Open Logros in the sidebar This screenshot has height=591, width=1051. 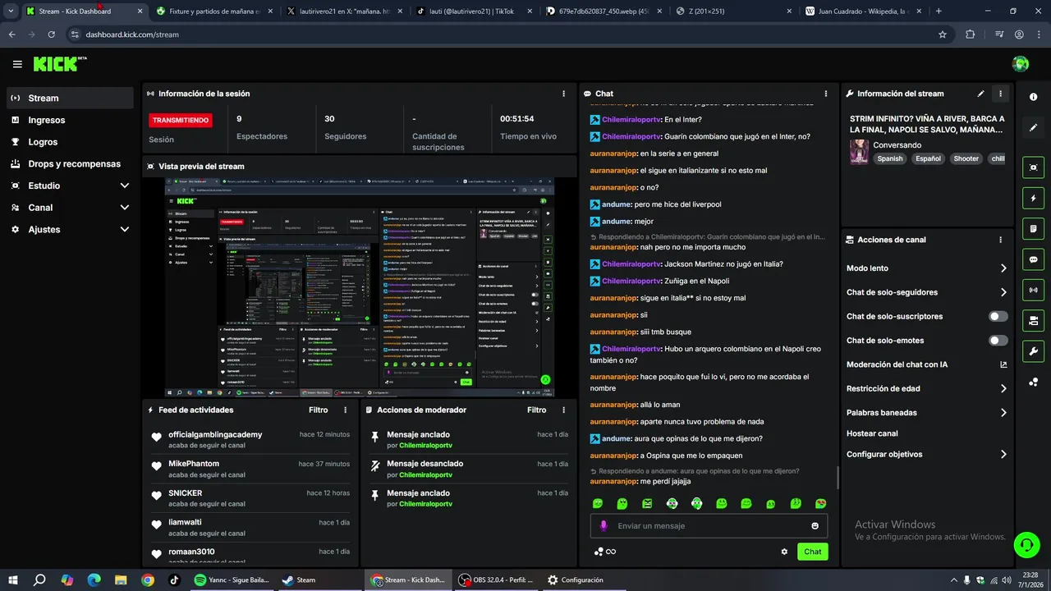point(70,142)
